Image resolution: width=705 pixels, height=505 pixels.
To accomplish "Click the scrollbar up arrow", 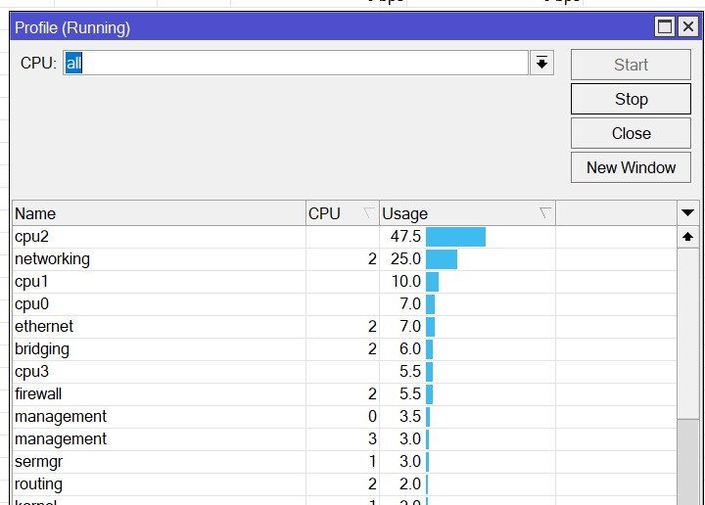I will pyautogui.click(x=687, y=237).
